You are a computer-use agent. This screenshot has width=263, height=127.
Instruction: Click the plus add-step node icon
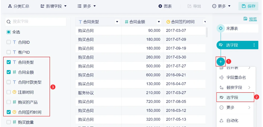click(x=220, y=62)
